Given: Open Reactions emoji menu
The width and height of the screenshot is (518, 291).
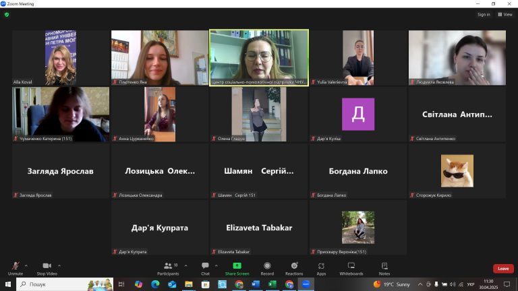Looking at the screenshot, I should click(294, 267).
